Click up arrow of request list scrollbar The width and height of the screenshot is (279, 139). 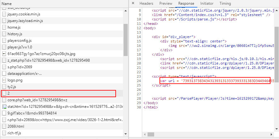[125, 11]
